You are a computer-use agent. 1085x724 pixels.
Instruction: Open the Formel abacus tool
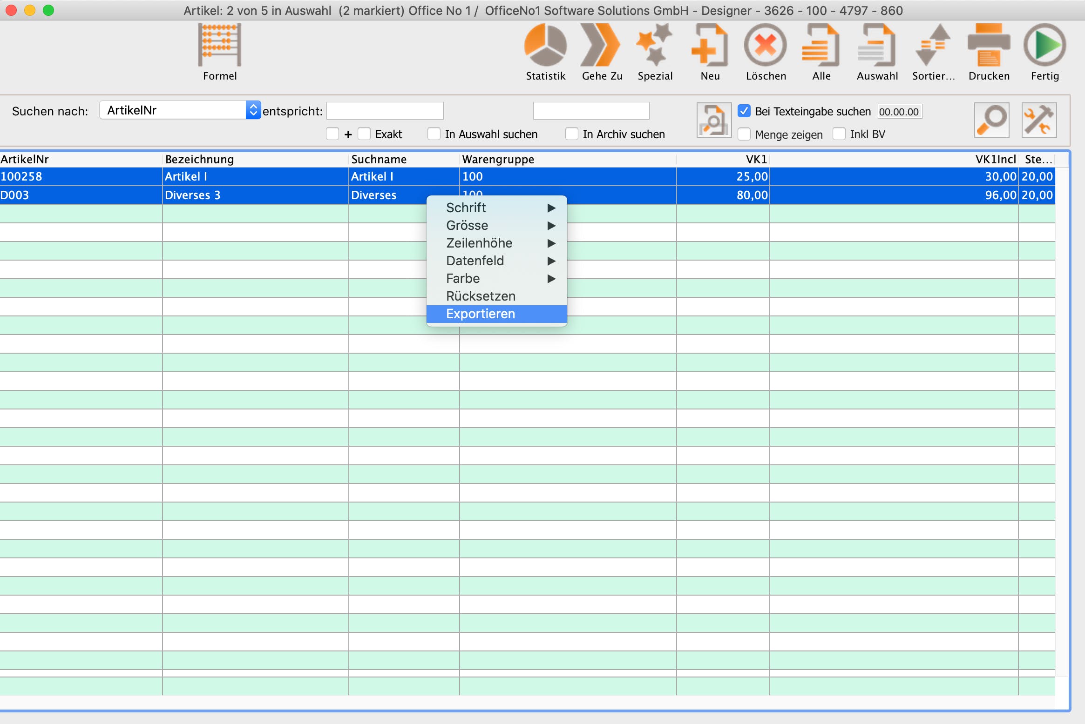tap(220, 46)
